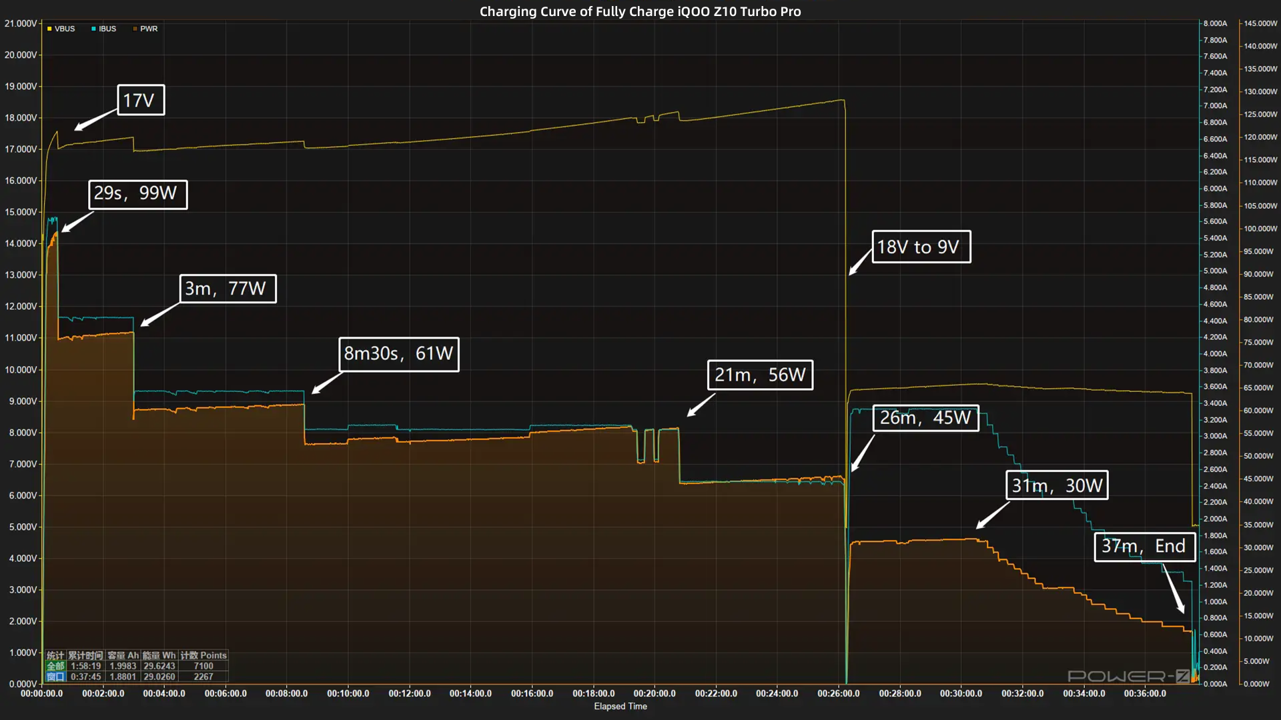Toggle the IBUS series legend label

[107, 29]
